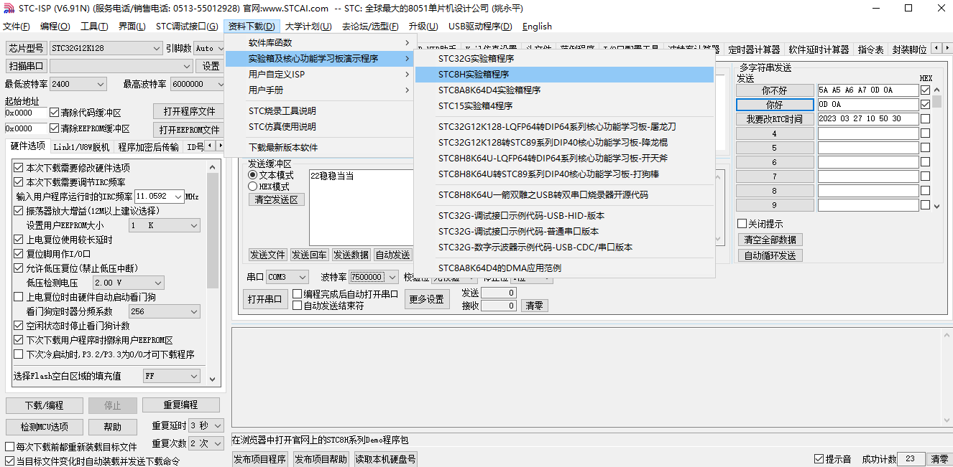Open the 文件(F) menu
This screenshot has height=467, width=953.
click(x=17, y=27)
